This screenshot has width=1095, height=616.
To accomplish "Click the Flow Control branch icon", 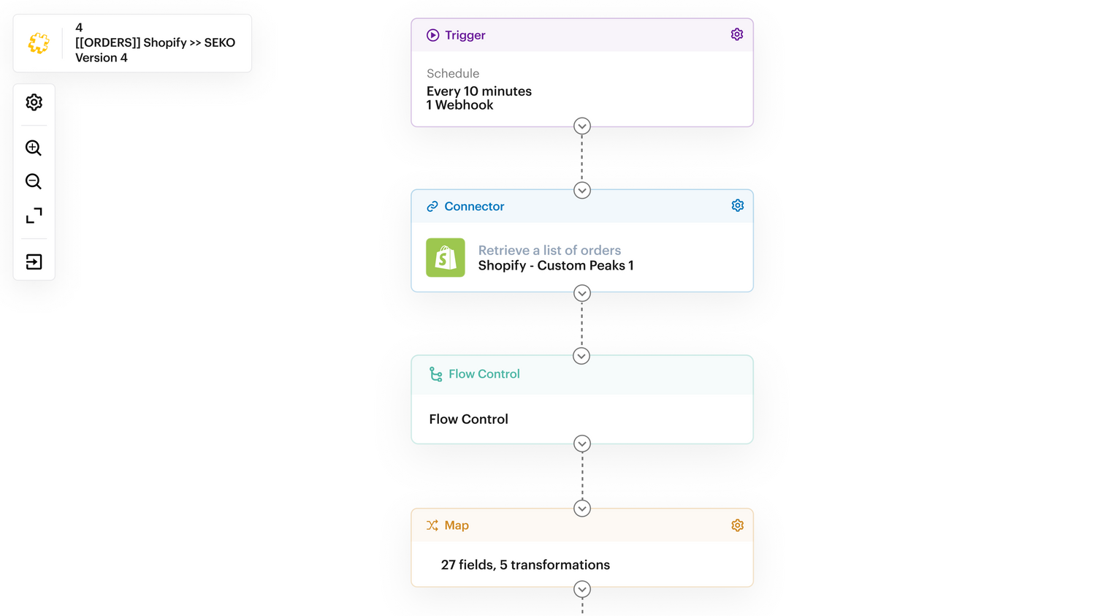I will click(436, 373).
